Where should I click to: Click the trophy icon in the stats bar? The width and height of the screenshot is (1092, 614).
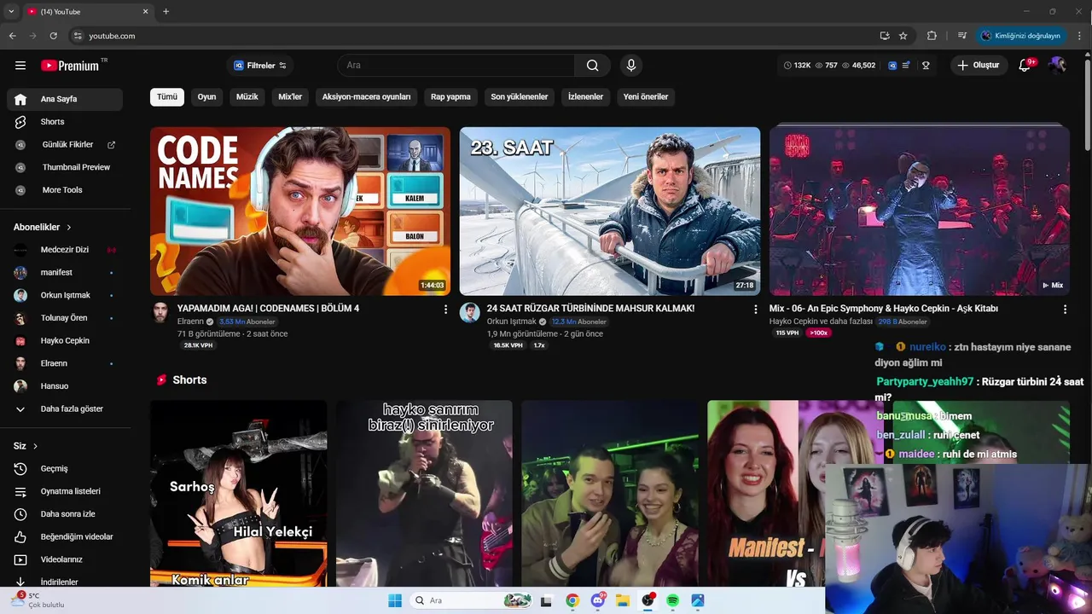coord(926,66)
